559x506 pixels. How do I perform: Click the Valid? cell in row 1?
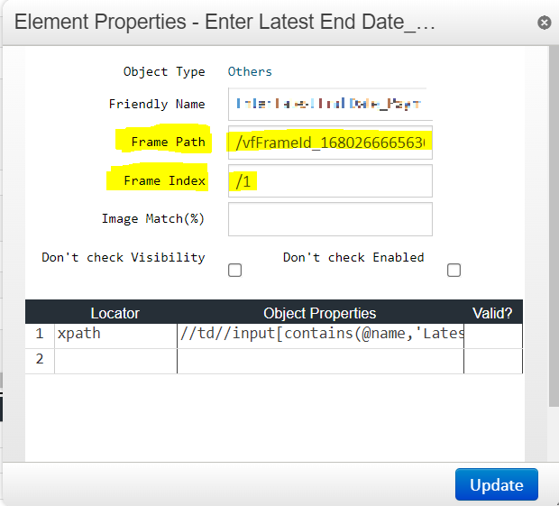point(492,334)
